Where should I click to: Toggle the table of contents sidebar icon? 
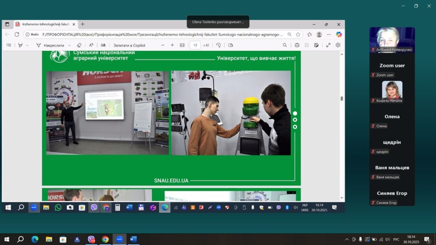coord(9,45)
